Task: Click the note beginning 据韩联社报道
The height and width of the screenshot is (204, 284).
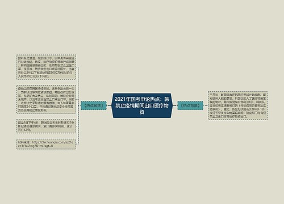Action: click(46, 67)
